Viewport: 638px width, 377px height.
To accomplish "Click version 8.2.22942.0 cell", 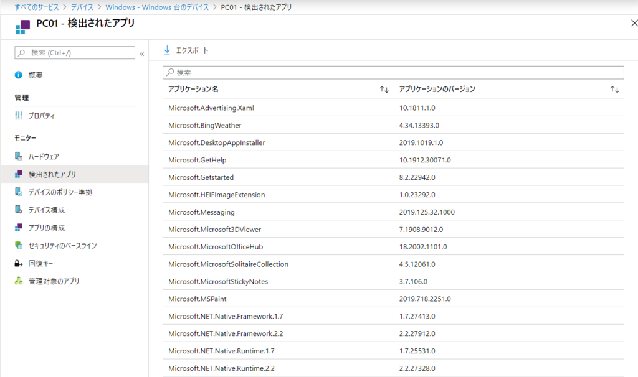I will (x=417, y=177).
